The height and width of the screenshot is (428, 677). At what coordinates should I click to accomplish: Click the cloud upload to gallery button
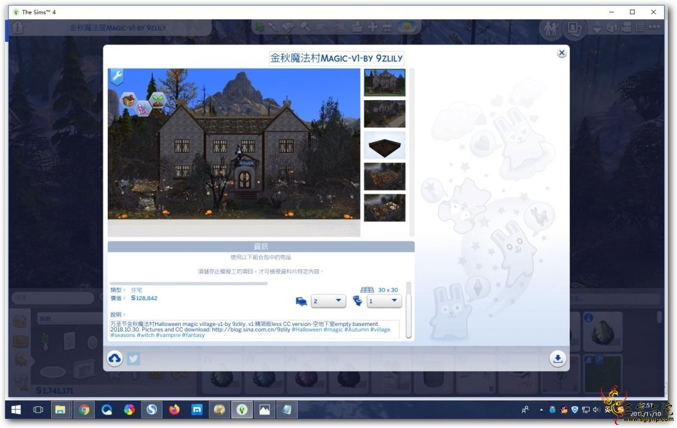[x=115, y=359]
